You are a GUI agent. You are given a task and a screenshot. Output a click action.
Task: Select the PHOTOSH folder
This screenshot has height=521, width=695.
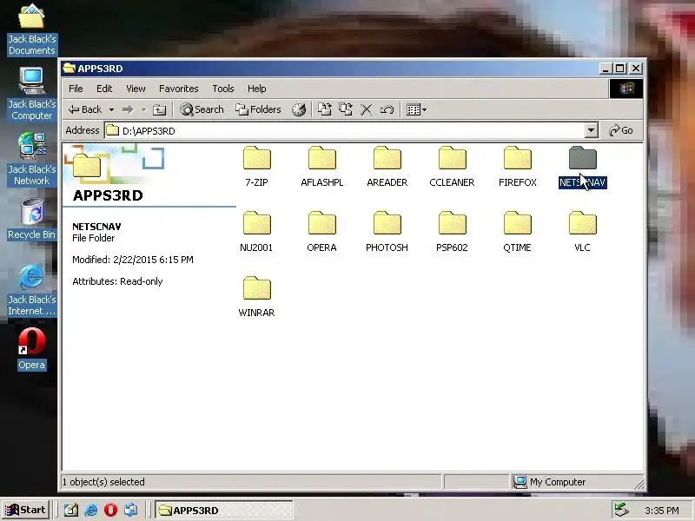coord(387,231)
